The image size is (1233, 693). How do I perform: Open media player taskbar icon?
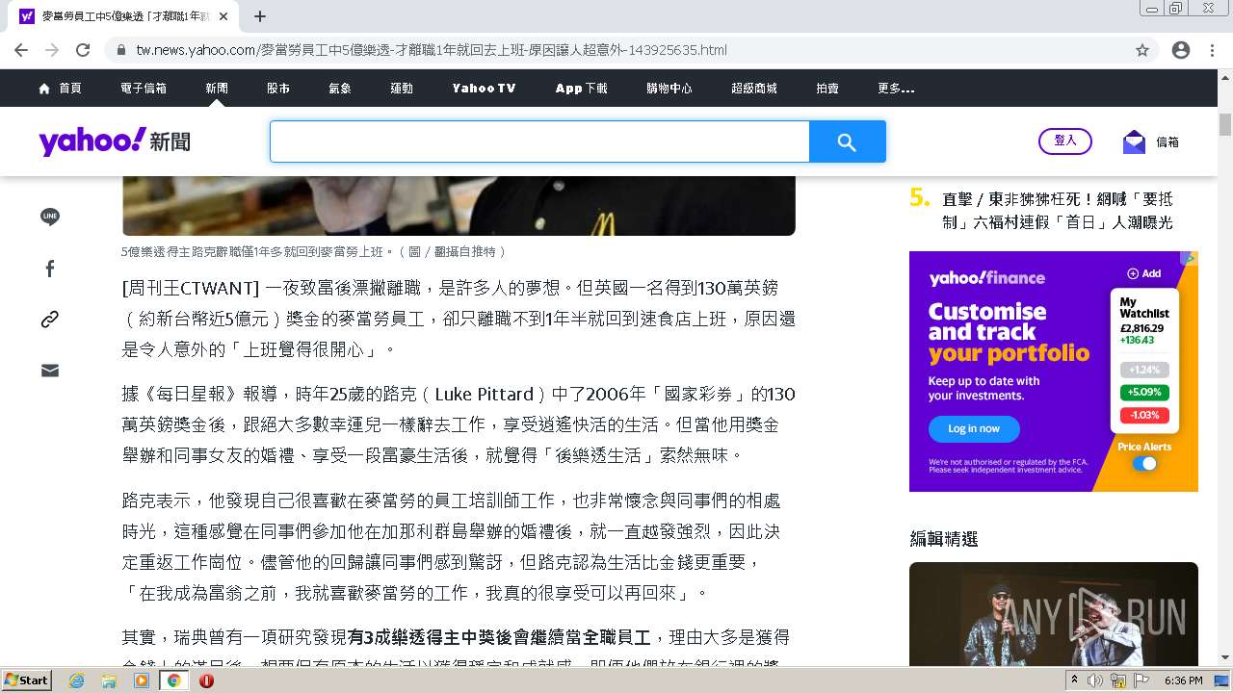point(142,680)
